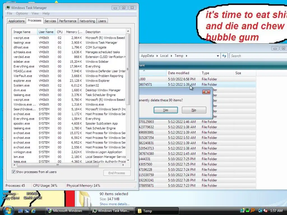Switch to the Applications tab

pos(17,21)
